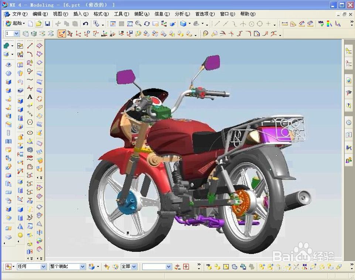Restore the inner document window
This screenshot has height=280, width=355.
pos(344,14)
